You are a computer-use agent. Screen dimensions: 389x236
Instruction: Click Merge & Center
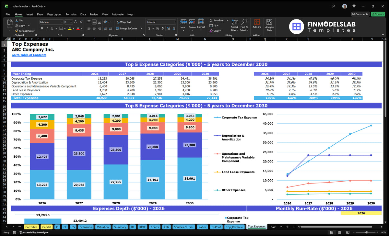(127, 28)
